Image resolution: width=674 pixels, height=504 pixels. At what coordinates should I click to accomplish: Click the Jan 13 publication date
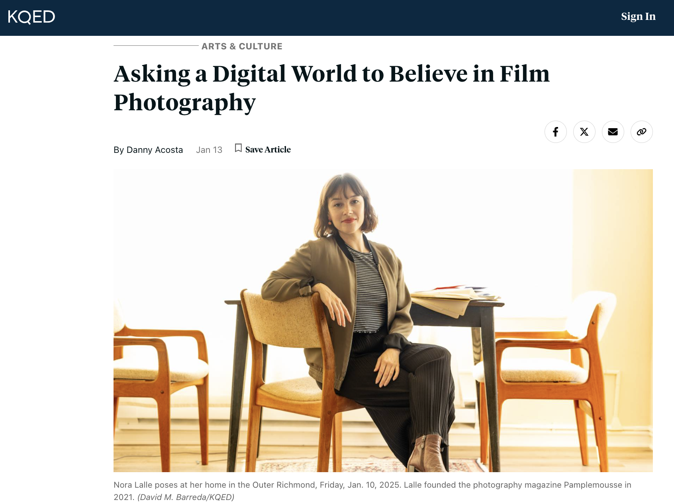(209, 150)
